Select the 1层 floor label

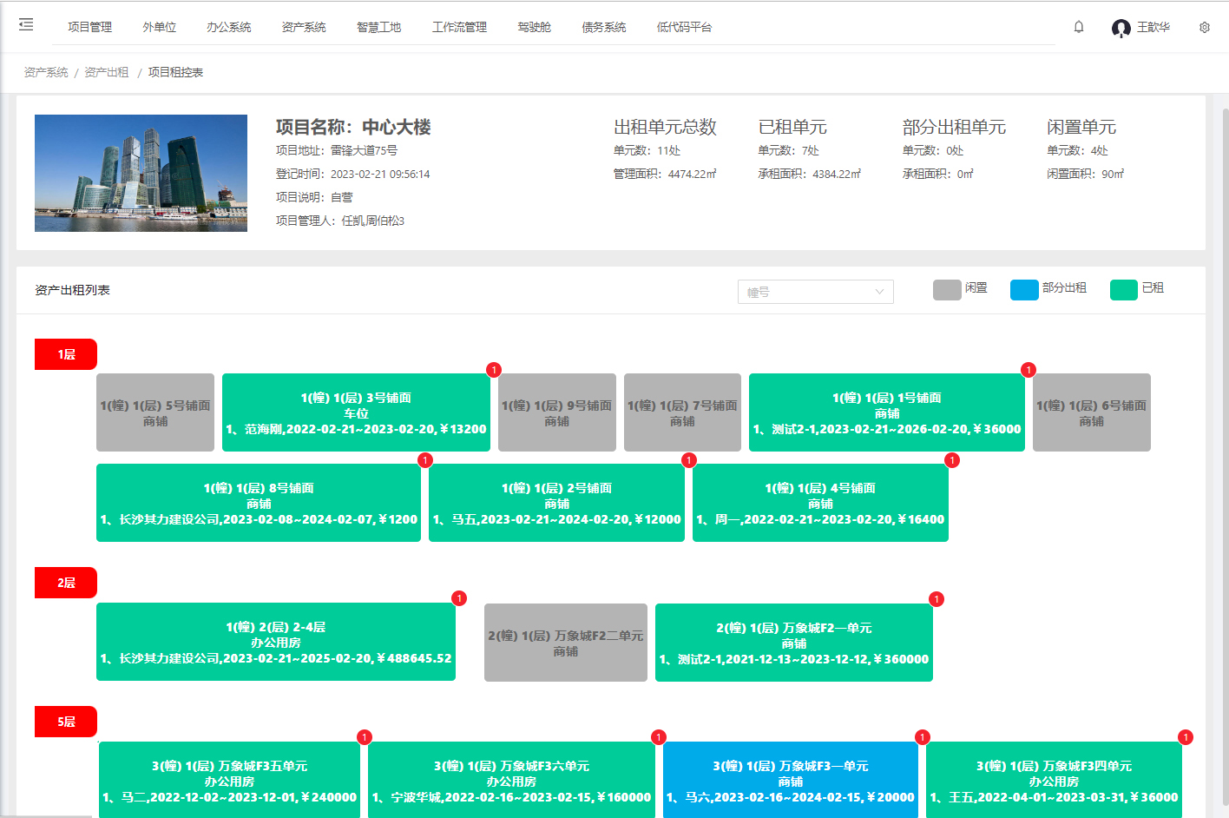pyautogui.click(x=66, y=354)
